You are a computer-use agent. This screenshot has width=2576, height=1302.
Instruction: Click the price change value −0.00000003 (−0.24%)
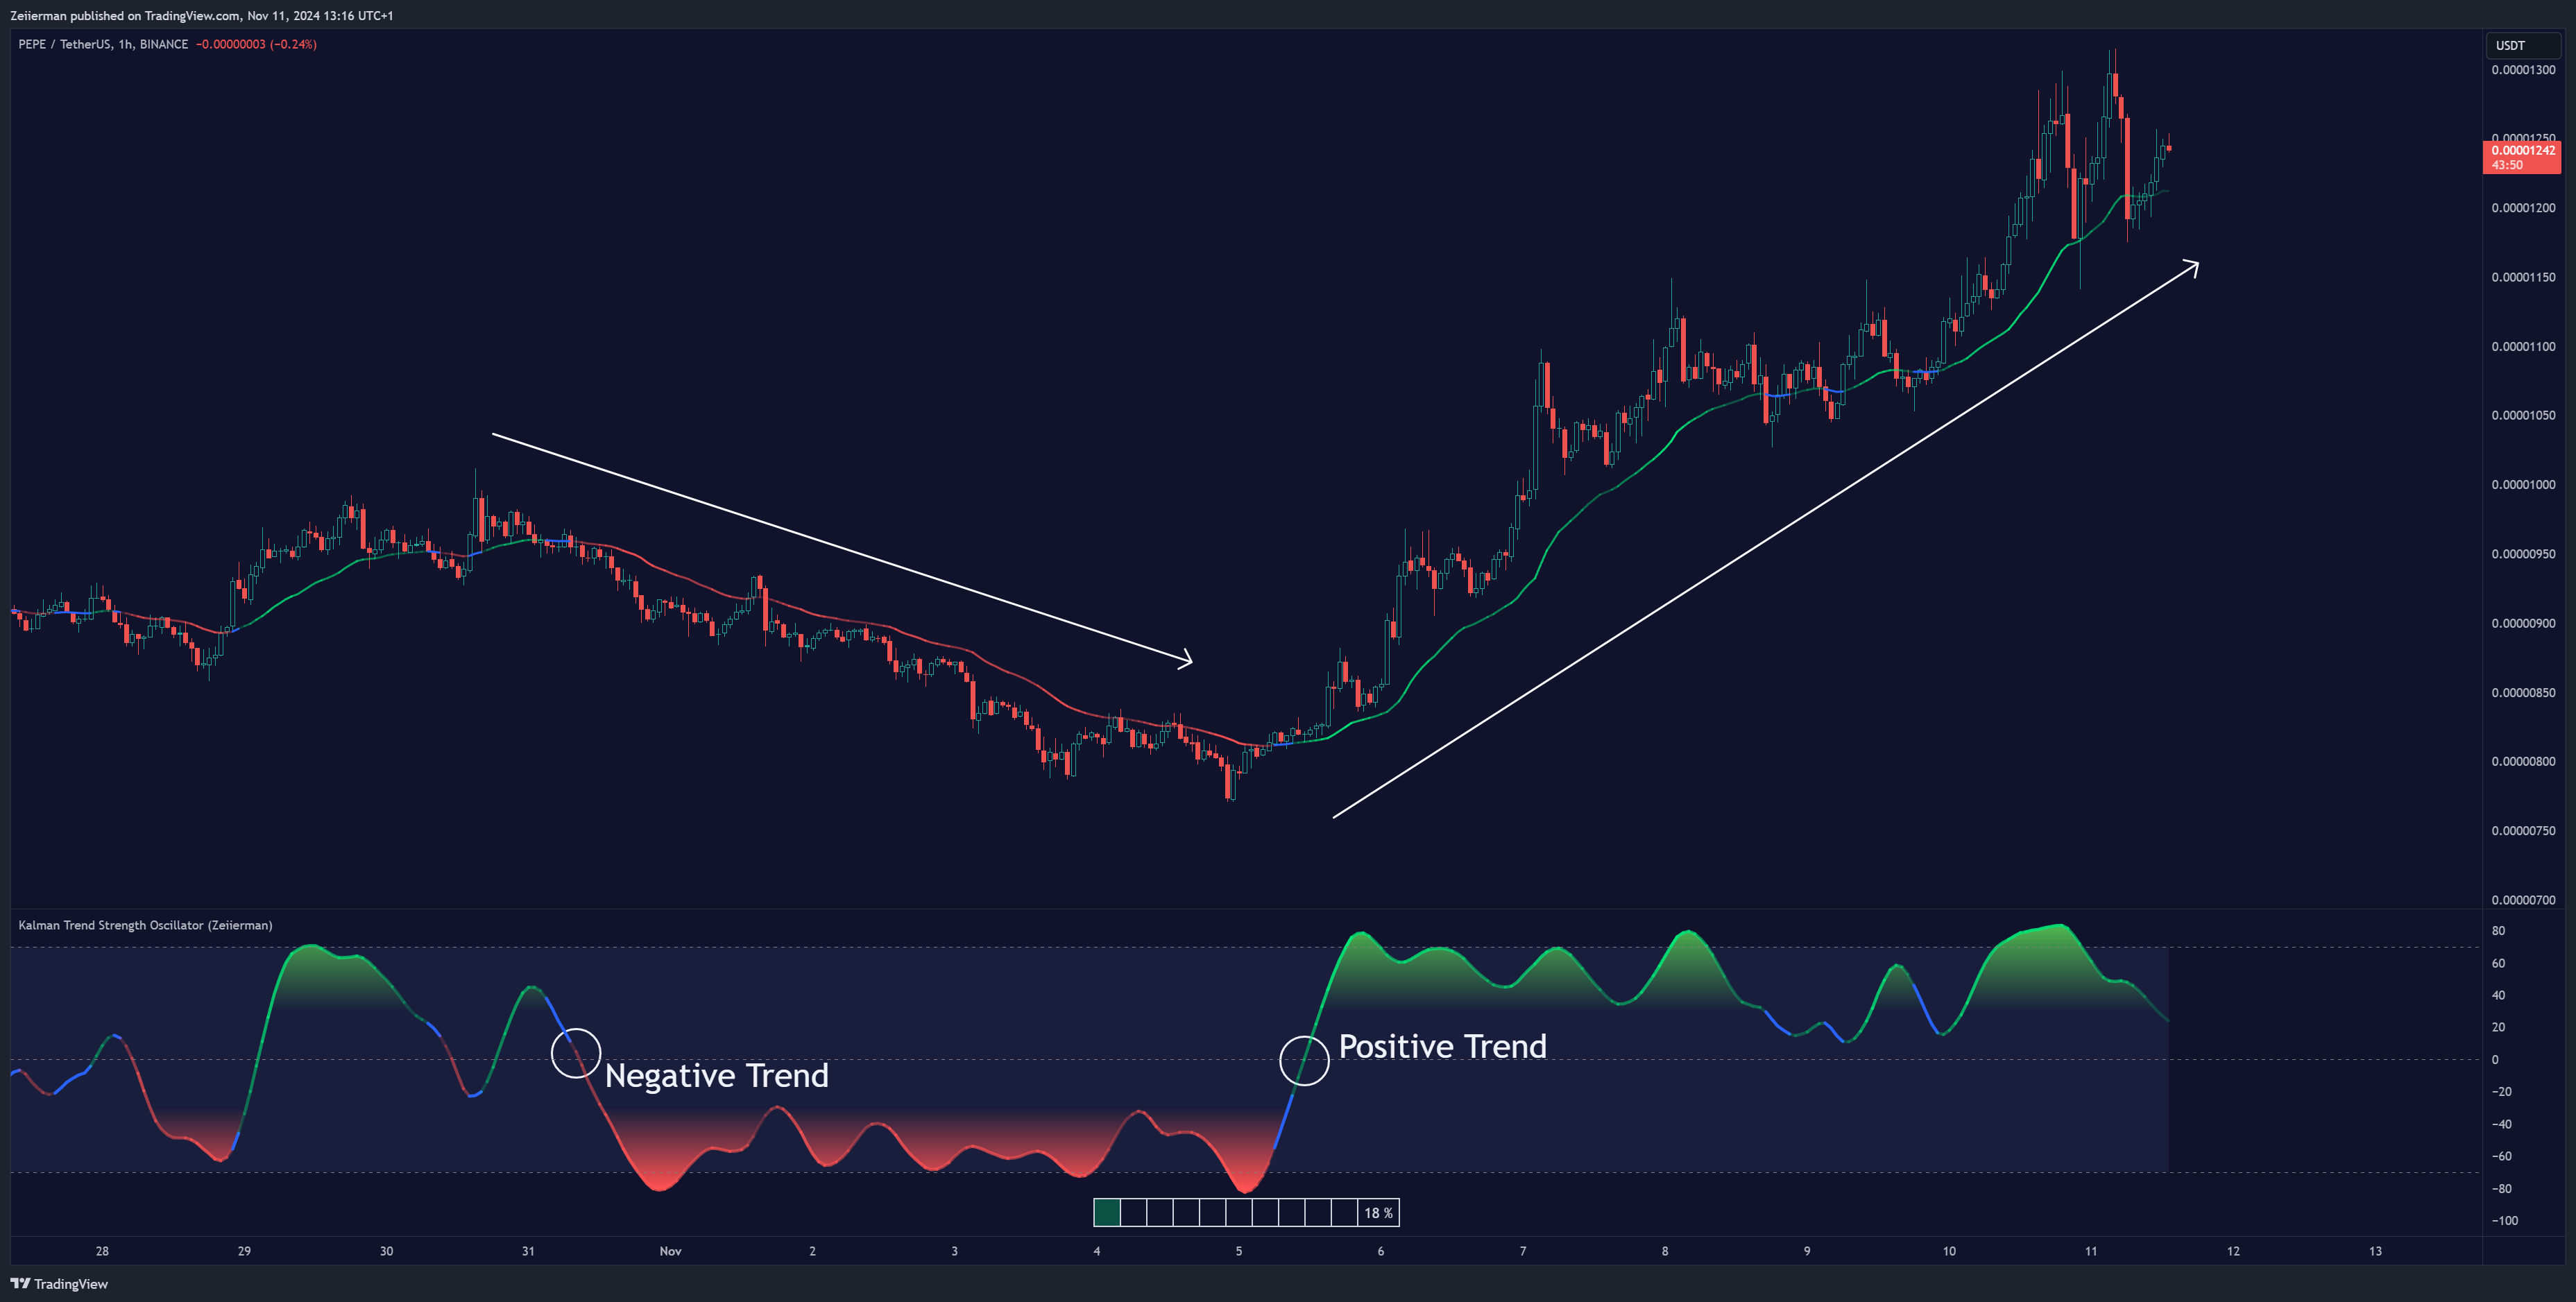click(256, 44)
